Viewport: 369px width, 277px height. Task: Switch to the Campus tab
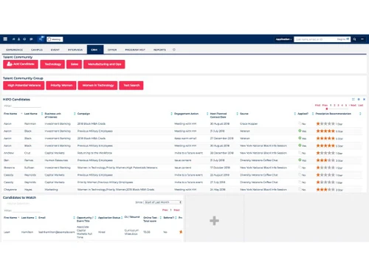pos(37,49)
